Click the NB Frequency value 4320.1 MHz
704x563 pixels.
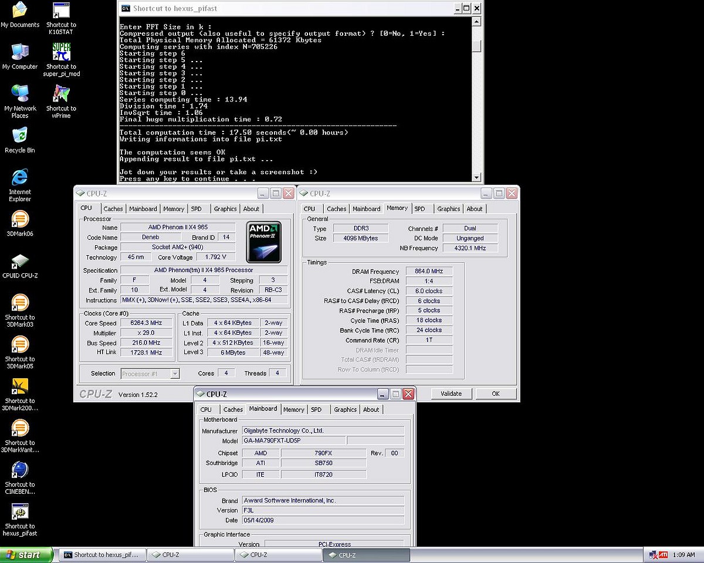pos(470,248)
